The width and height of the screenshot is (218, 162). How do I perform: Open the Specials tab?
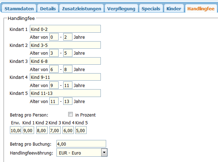(x=151, y=9)
